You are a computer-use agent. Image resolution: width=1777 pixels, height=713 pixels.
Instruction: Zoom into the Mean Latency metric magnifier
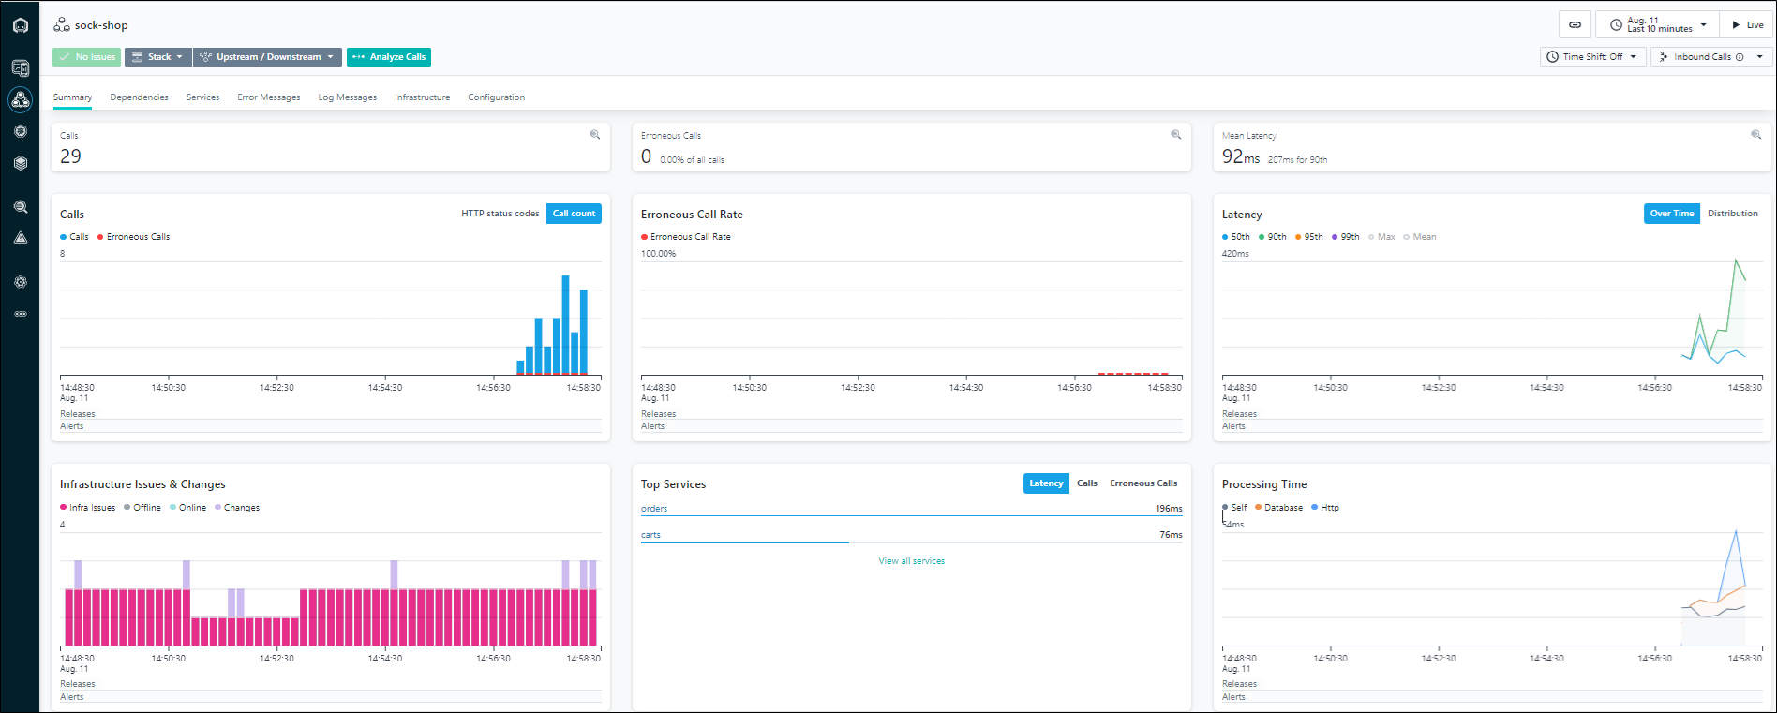[1756, 135]
